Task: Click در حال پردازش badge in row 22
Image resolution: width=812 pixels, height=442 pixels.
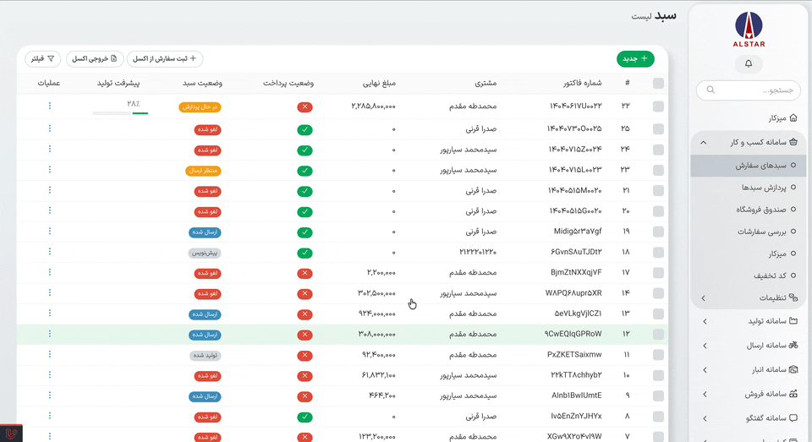Action: (200, 107)
